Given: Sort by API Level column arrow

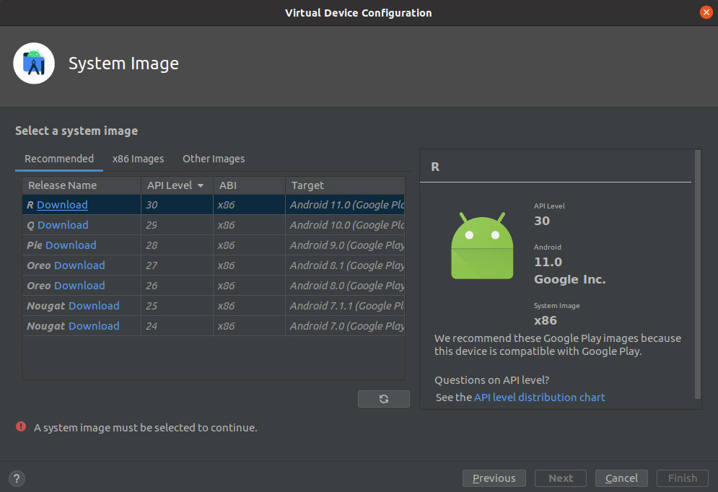Looking at the screenshot, I should (200, 185).
